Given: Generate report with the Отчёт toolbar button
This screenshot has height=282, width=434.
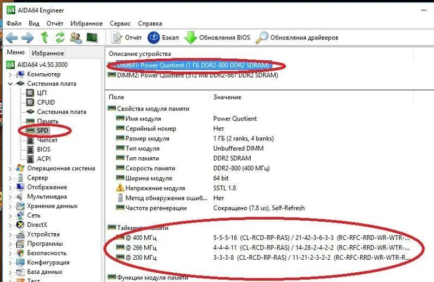Looking at the screenshot, I should (126, 37).
